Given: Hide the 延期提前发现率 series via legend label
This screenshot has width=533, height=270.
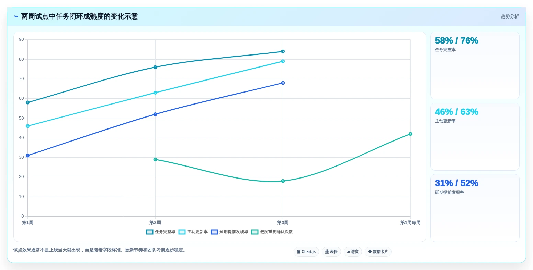Looking at the screenshot, I should [x=234, y=232].
